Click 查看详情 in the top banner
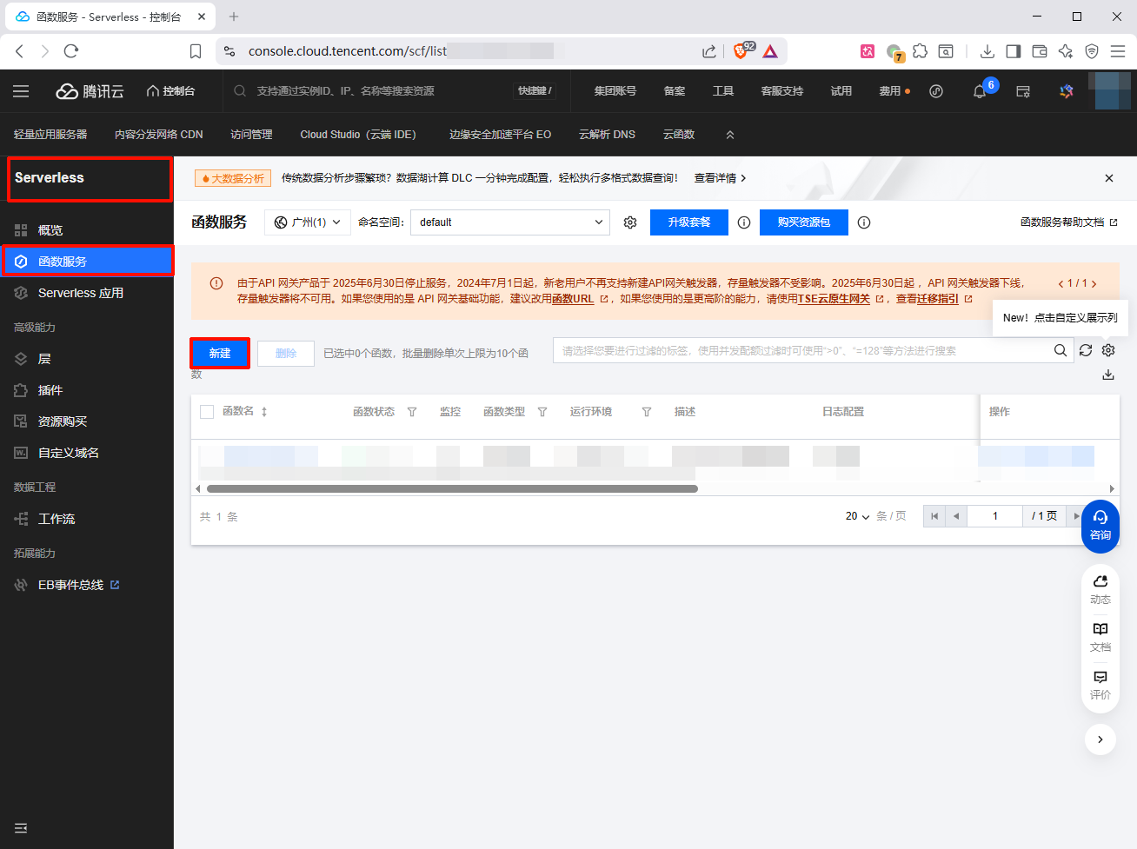 [x=720, y=178]
